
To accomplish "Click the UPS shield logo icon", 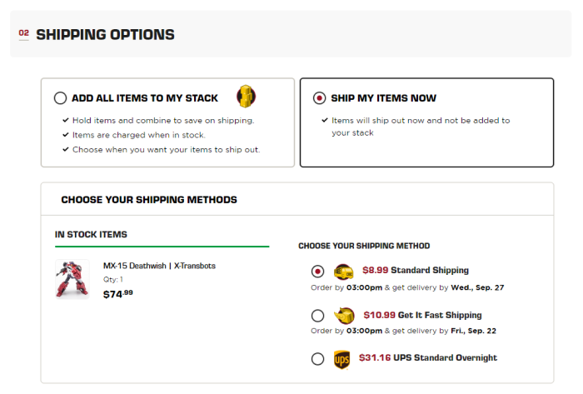I will click(341, 359).
